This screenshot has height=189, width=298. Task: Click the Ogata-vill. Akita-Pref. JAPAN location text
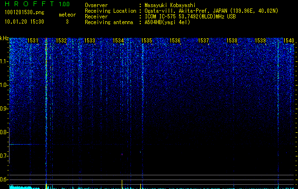211,11
